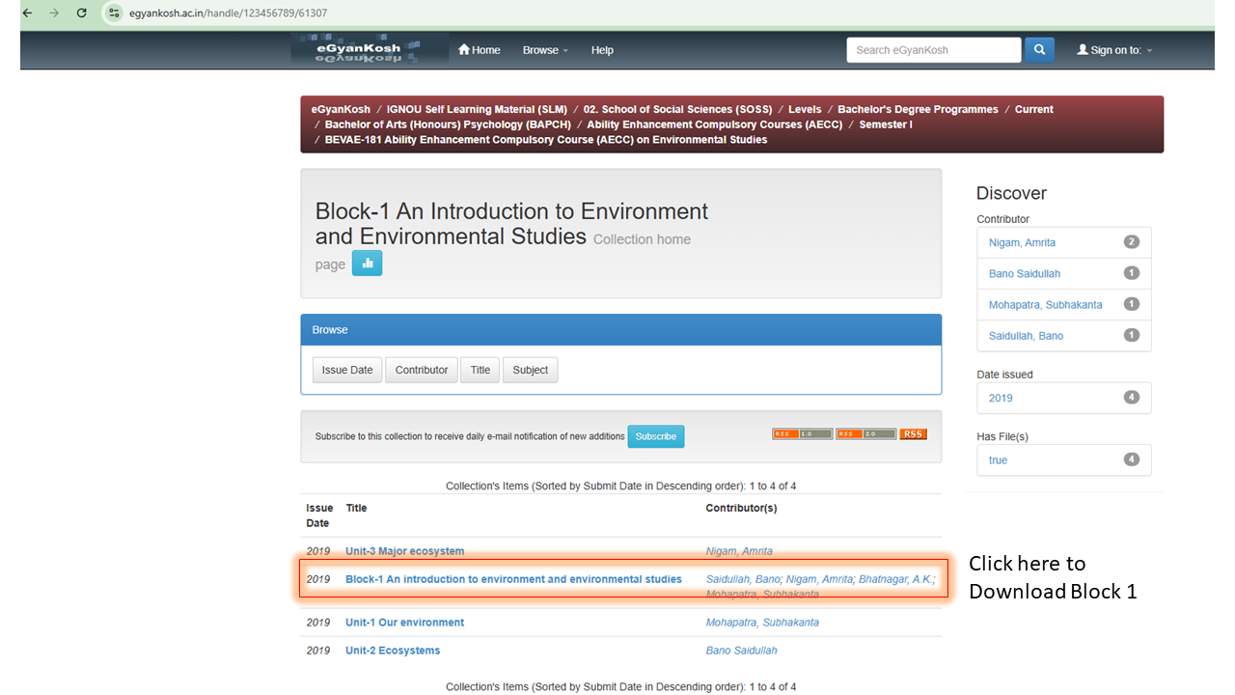Filter Has File(s) by true
The width and height of the screenshot is (1235, 695).
point(998,459)
